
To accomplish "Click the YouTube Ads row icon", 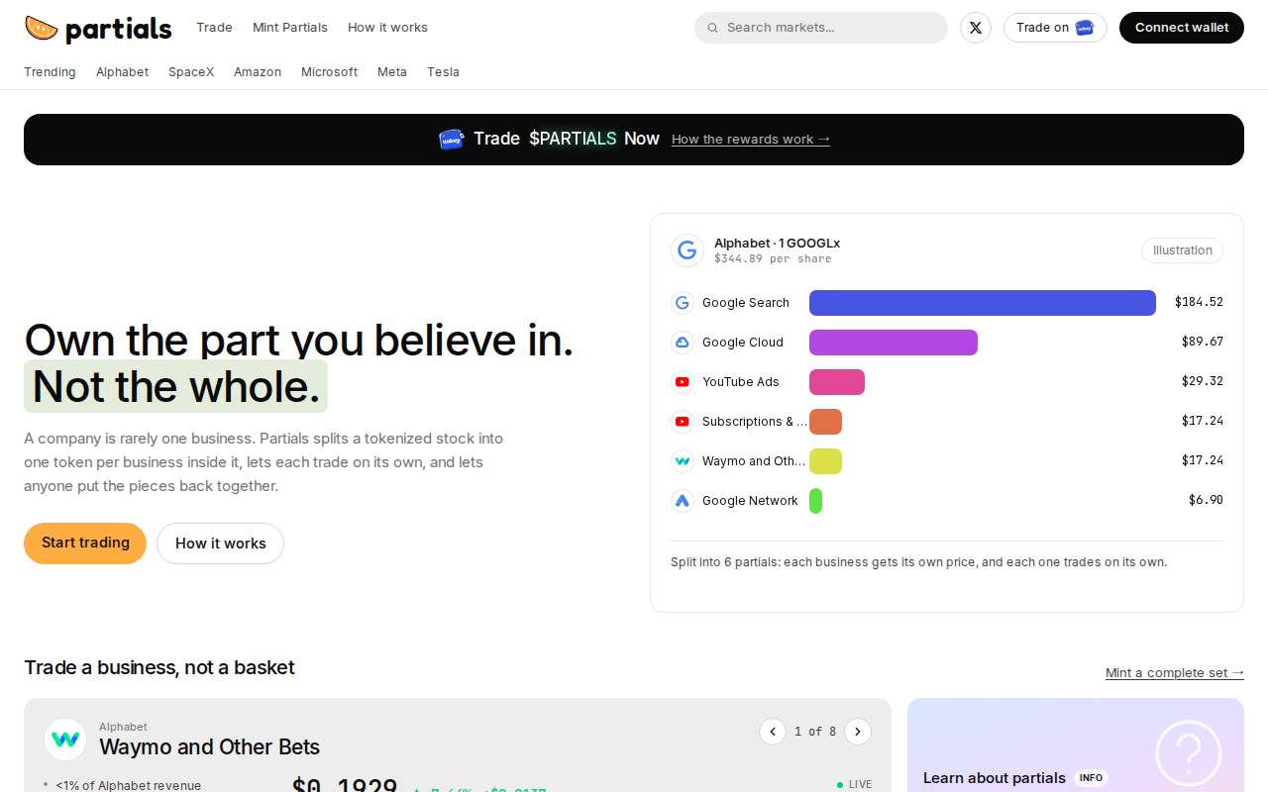I will [x=683, y=382].
